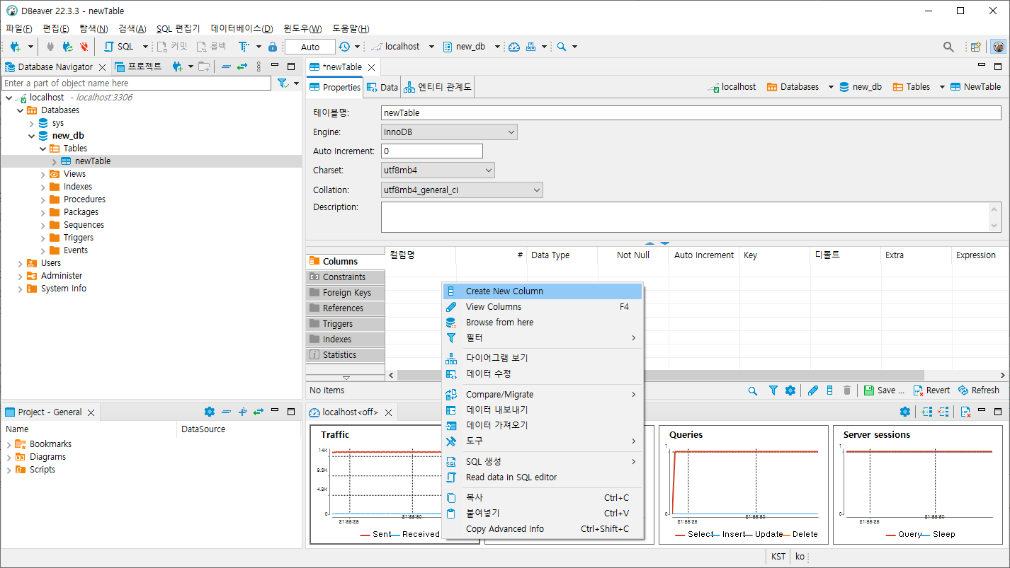Click the magnifier icon at far right toolbar
The height and width of the screenshot is (568, 1010).
click(948, 47)
